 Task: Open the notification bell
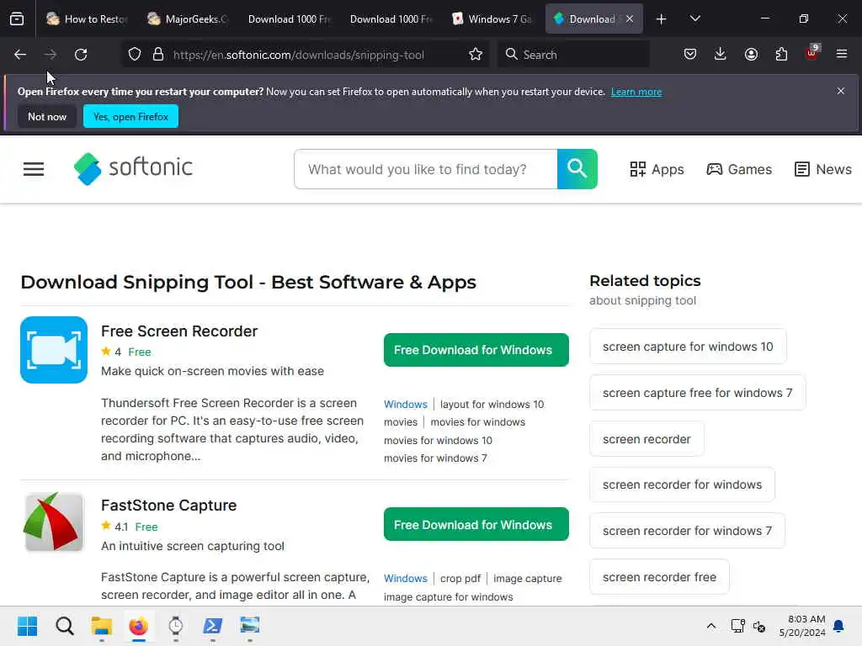(839, 626)
